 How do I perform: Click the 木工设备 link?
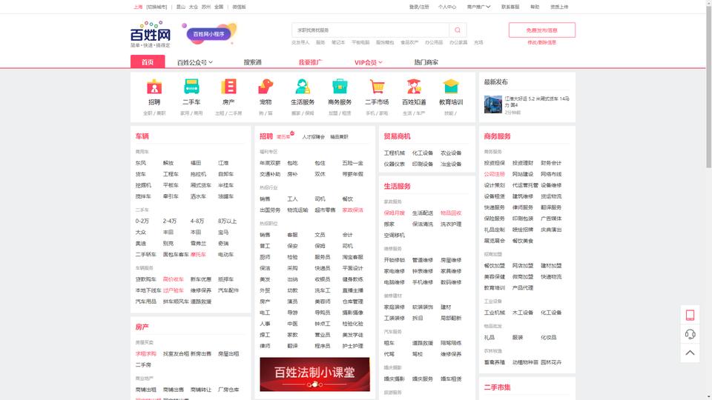pyautogui.click(x=523, y=313)
